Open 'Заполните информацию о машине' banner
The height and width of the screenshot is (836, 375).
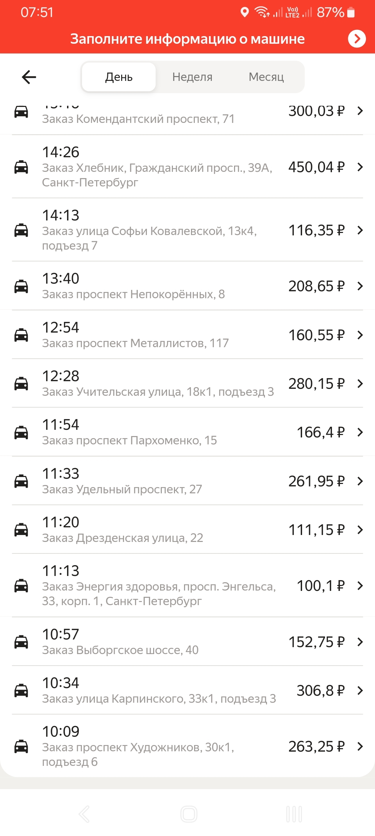(x=187, y=39)
